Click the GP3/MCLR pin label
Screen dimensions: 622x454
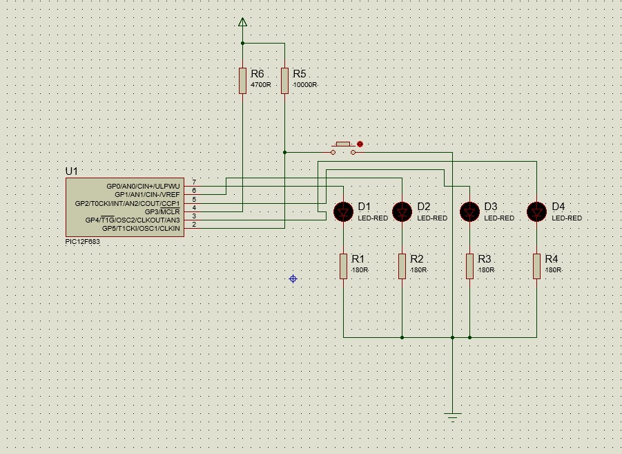tap(162, 211)
